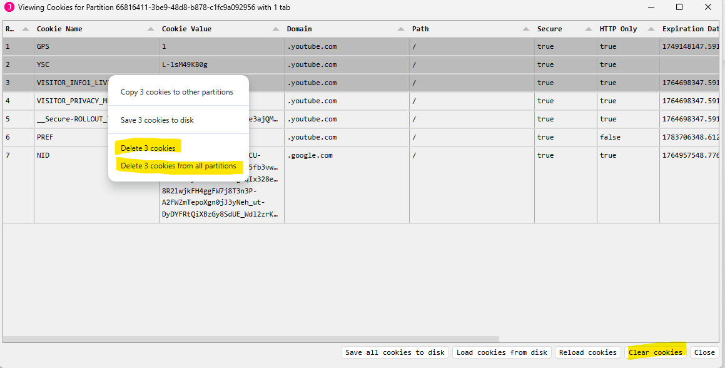Sort by the HTTP Only column arrow
The image size is (725, 368).
651,29
